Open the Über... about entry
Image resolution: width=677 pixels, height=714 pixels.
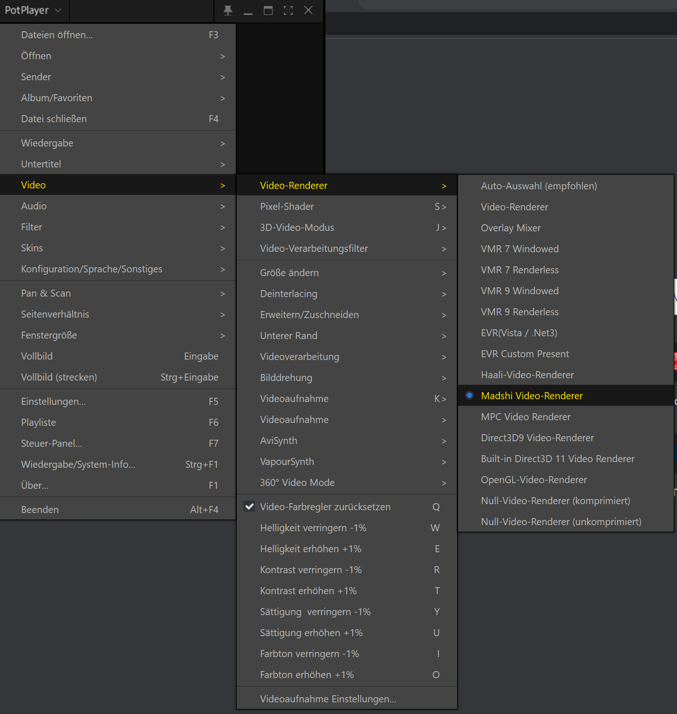click(x=118, y=485)
